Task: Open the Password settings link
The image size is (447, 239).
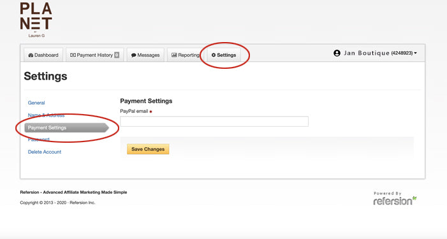Action: tap(38, 140)
